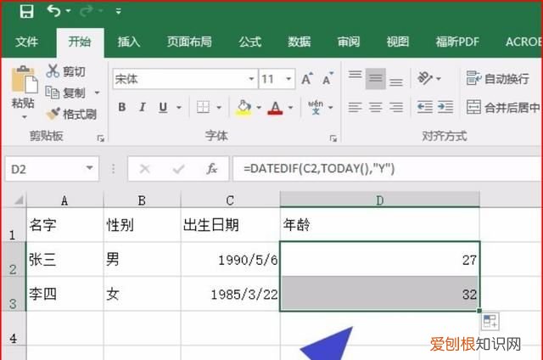543x360 pixels.
Task: Open 剪贴板 dialog launcher
Action: click(x=101, y=138)
